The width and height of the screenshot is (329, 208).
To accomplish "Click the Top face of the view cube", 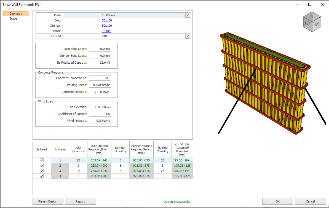I will [x=312, y=17].
